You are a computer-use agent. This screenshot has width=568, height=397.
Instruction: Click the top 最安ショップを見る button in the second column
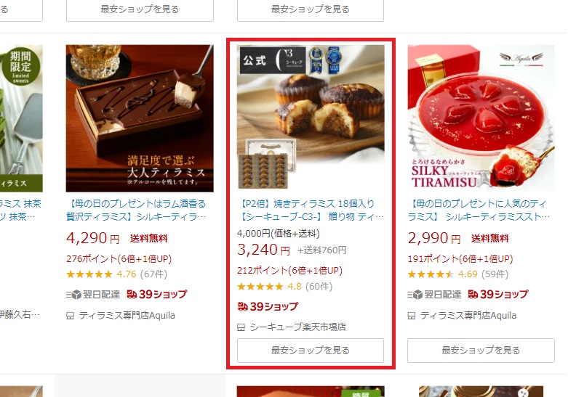pyautogui.click(x=140, y=10)
